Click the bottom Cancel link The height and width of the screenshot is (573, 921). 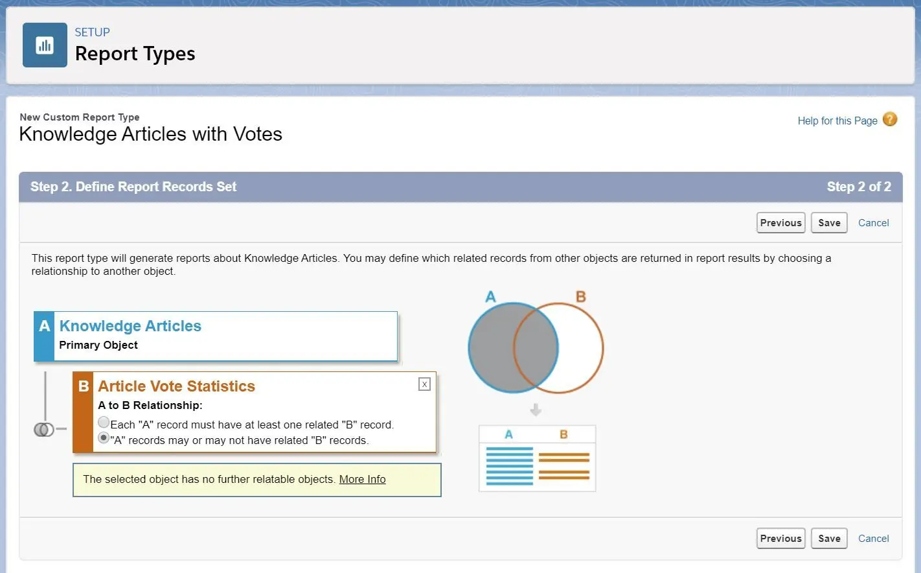(x=874, y=539)
